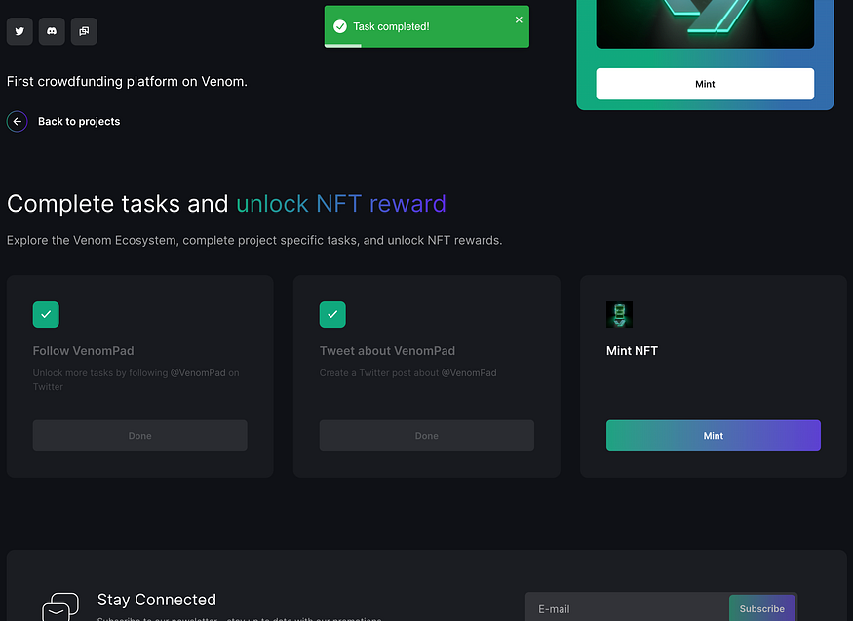
Task: Click the gradient Mint button under Mint NFT
Action: (x=714, y=436)
